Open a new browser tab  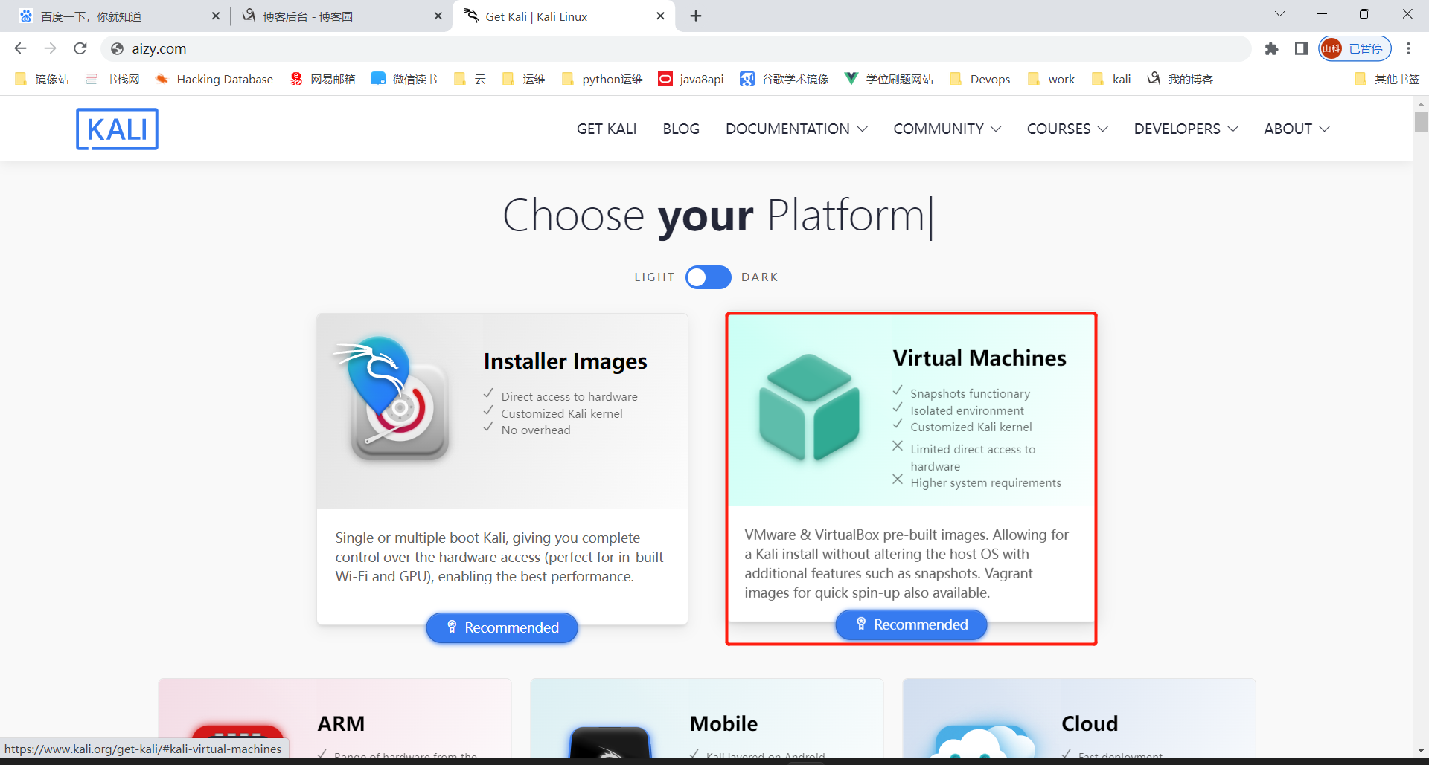click(x=696, y=16)
